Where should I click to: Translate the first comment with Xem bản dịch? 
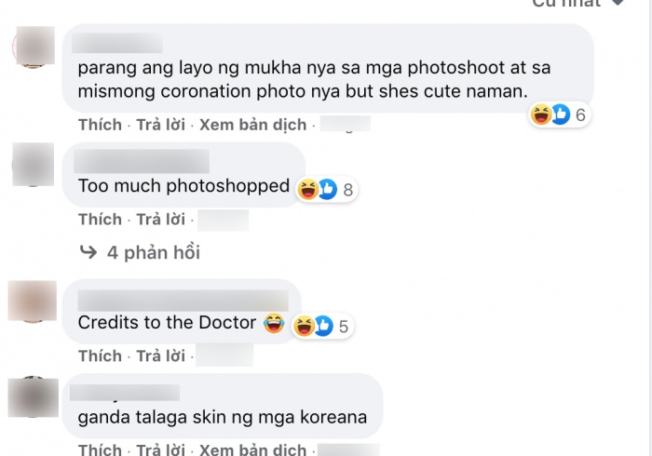pyautogui.click(x=252, y=125)
